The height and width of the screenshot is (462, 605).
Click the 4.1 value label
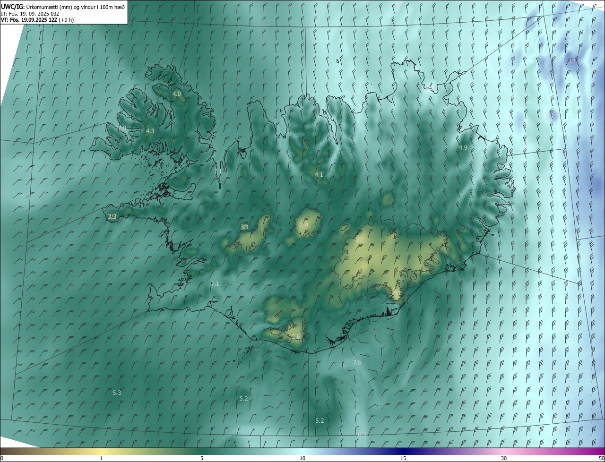click(319, 174)
